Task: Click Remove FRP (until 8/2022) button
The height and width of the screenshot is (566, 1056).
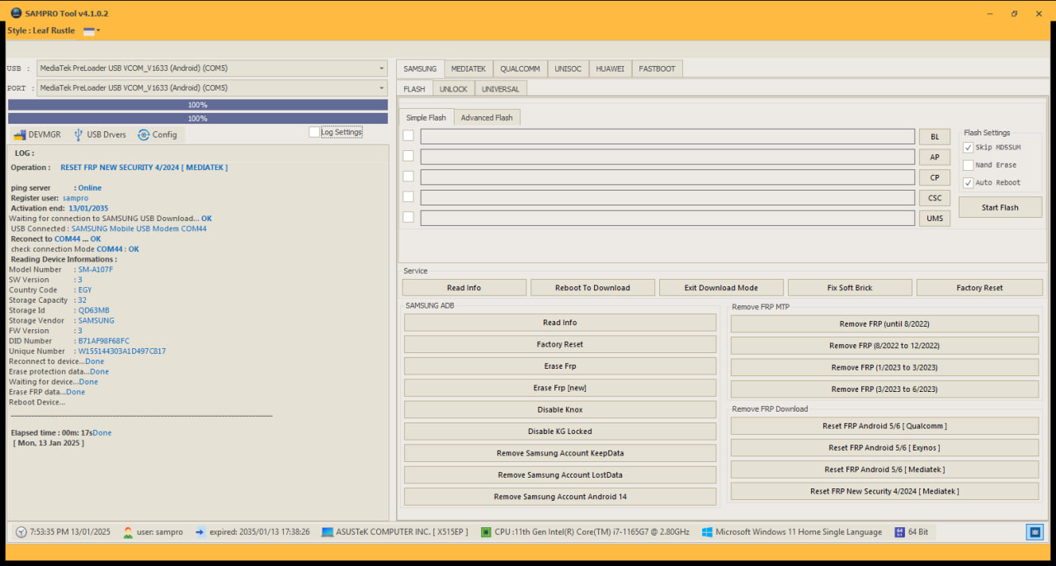Action: point(884,324)
